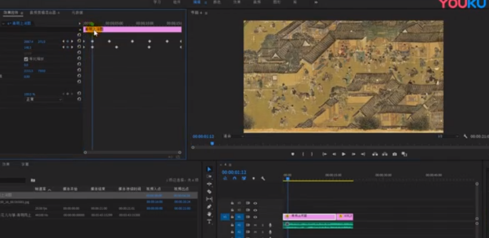
Task: Open the blend mode dropdown showing 正常
Action: click(44, 100)
